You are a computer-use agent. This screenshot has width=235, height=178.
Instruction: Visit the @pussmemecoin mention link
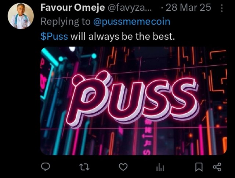[x=132, y=22]
